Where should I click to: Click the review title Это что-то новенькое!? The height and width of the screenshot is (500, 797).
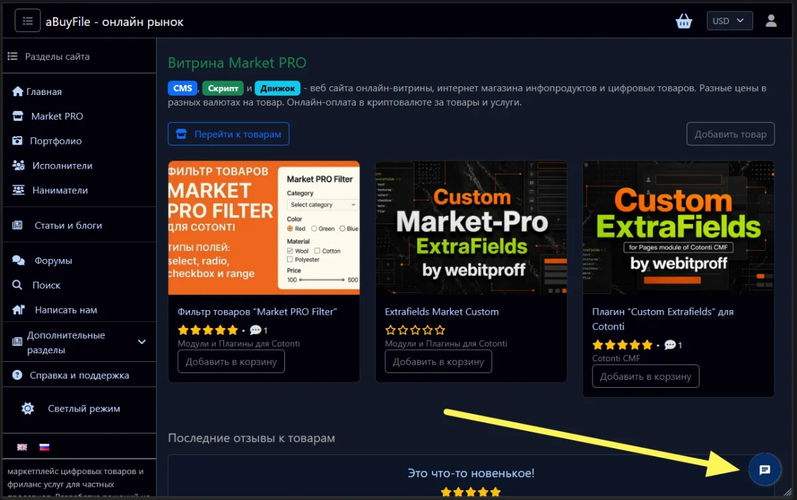click(x=471, y=473)
